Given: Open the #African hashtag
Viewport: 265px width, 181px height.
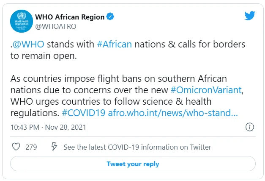Looking at the screenshot, I should [114, 45].
